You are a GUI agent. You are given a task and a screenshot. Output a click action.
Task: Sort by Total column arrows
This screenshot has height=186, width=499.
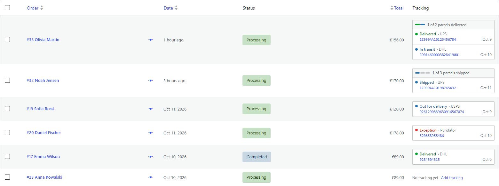pyautogui.click(x=392, y=8)
